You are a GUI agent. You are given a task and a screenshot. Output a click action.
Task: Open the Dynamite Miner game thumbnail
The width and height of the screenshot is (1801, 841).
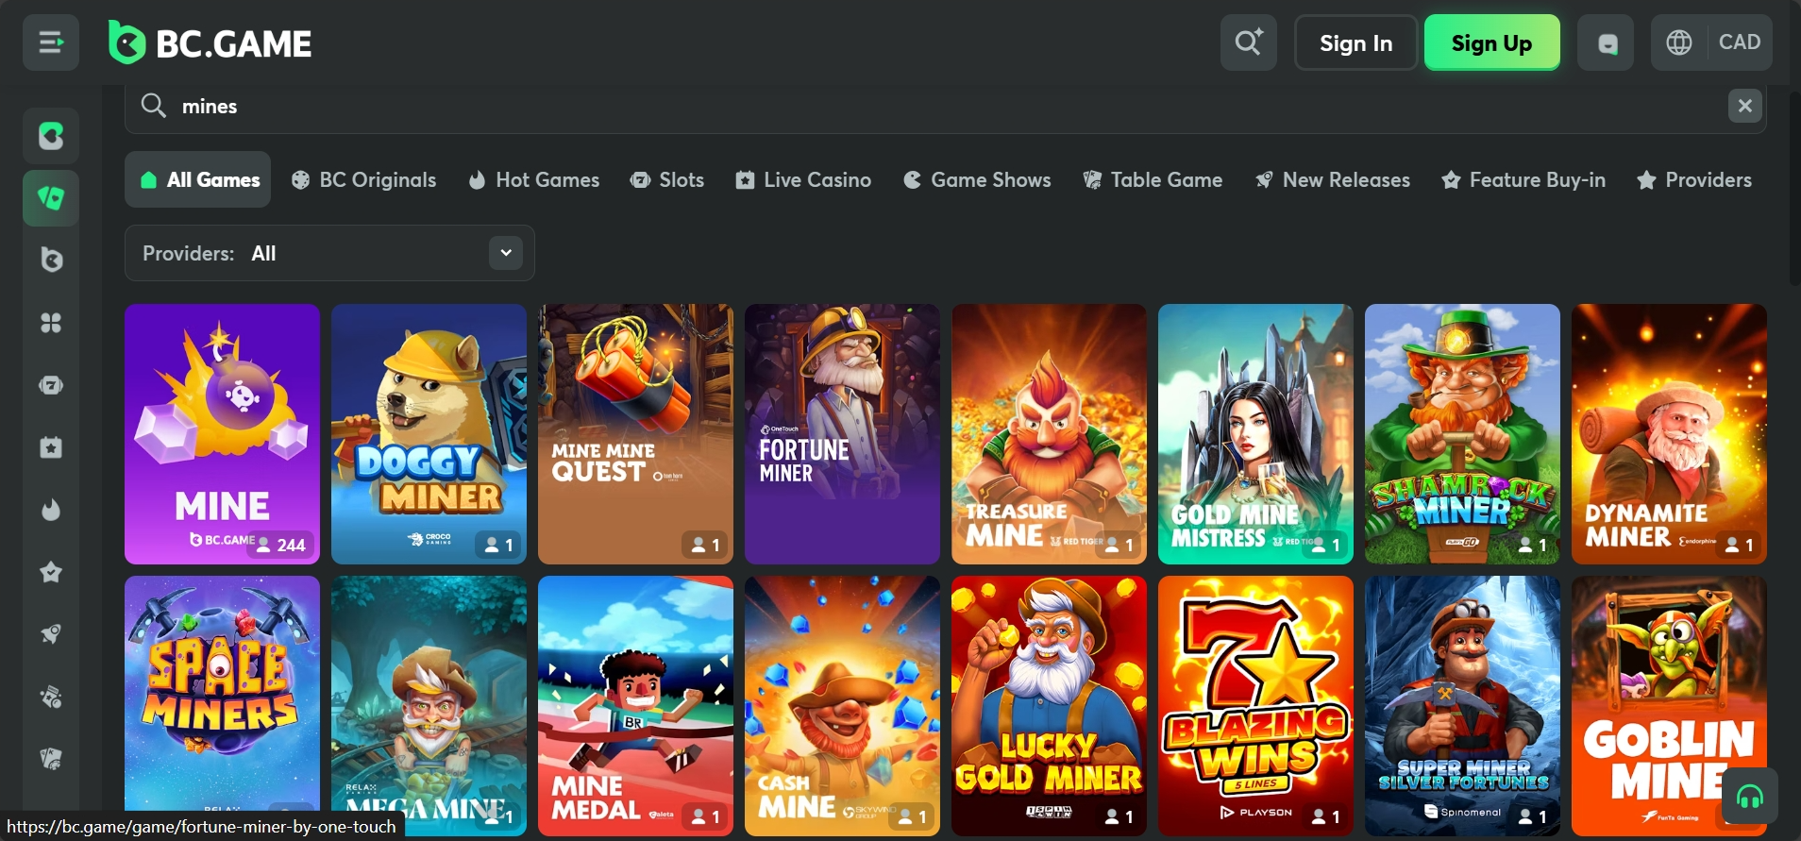(1669, 434)
